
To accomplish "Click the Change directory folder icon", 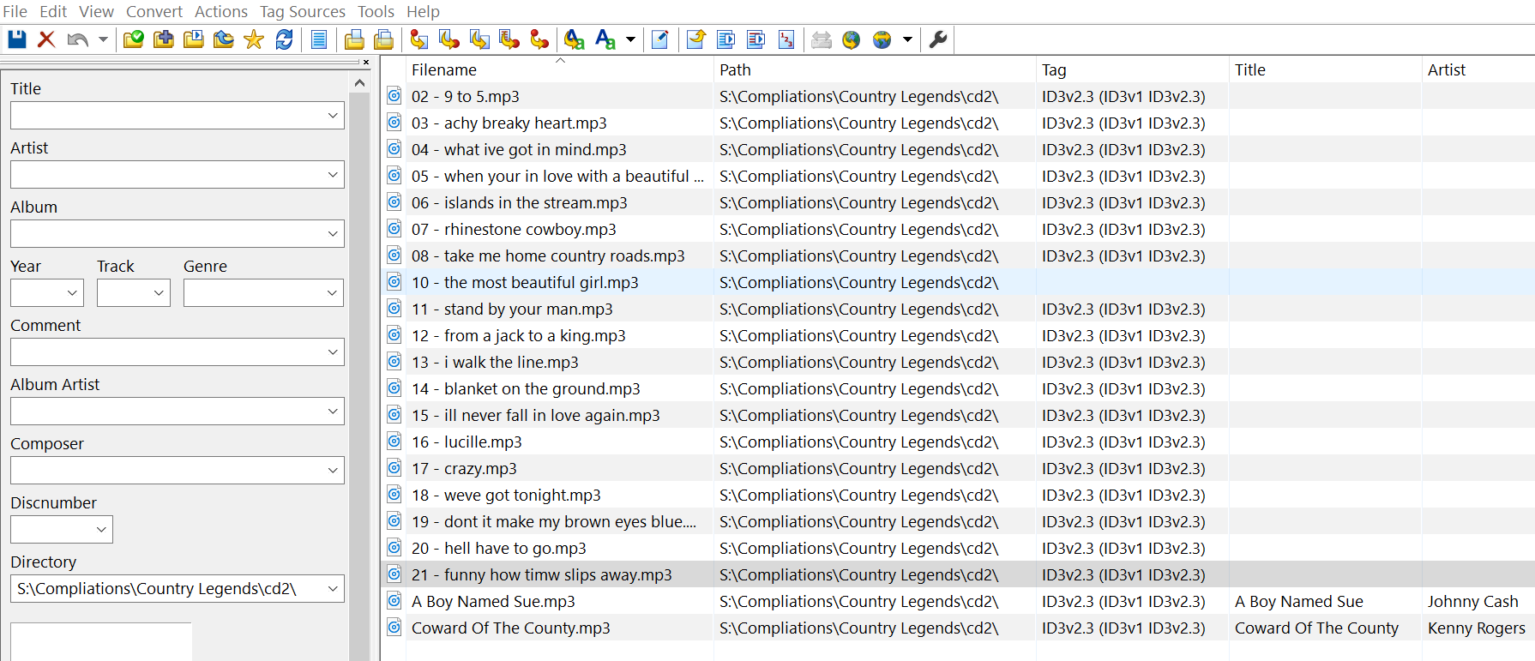I will click(134, 39).
